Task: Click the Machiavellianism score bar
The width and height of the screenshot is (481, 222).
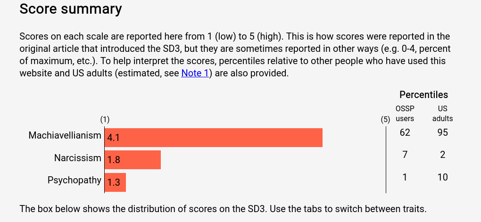Action: 214,138
